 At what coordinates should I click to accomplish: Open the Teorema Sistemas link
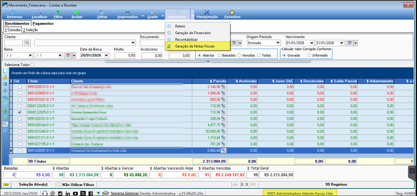[124, 193]
